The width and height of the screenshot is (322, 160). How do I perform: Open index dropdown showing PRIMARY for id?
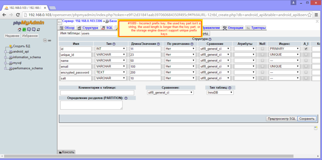click(x=285, y=49)
